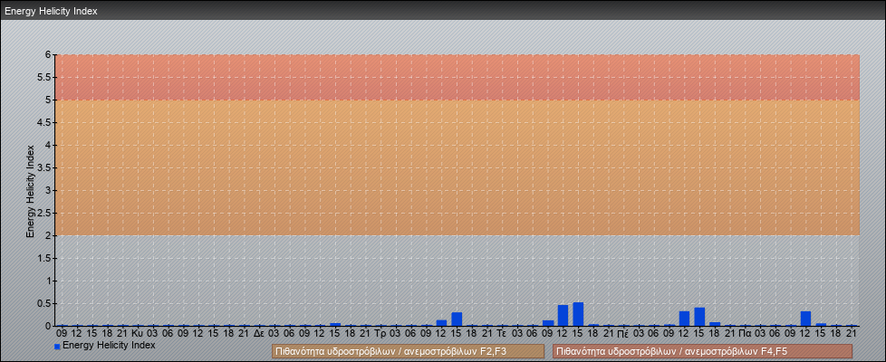Image resolution: width=886 pixels, height=362 pixels.
Task: Click the y-axis value 2.5
Action: (45, 213)
